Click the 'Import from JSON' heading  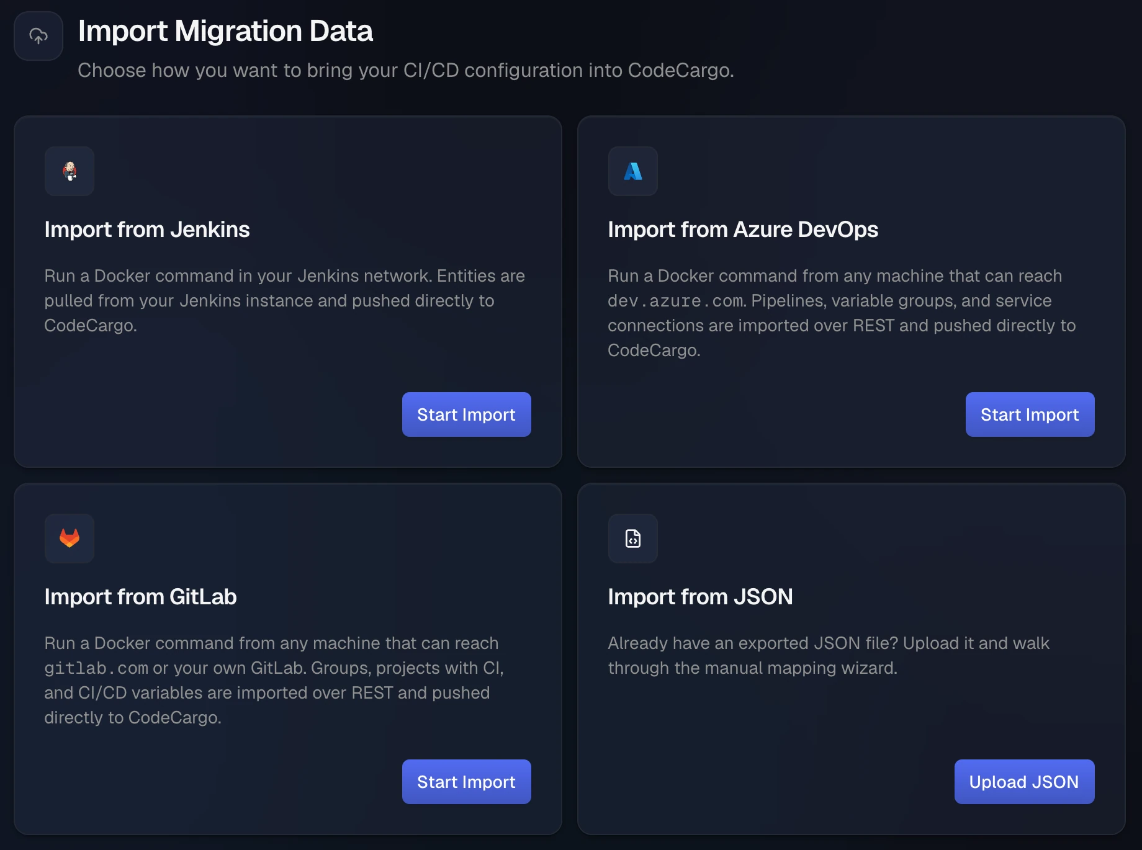tap(700, 597)
